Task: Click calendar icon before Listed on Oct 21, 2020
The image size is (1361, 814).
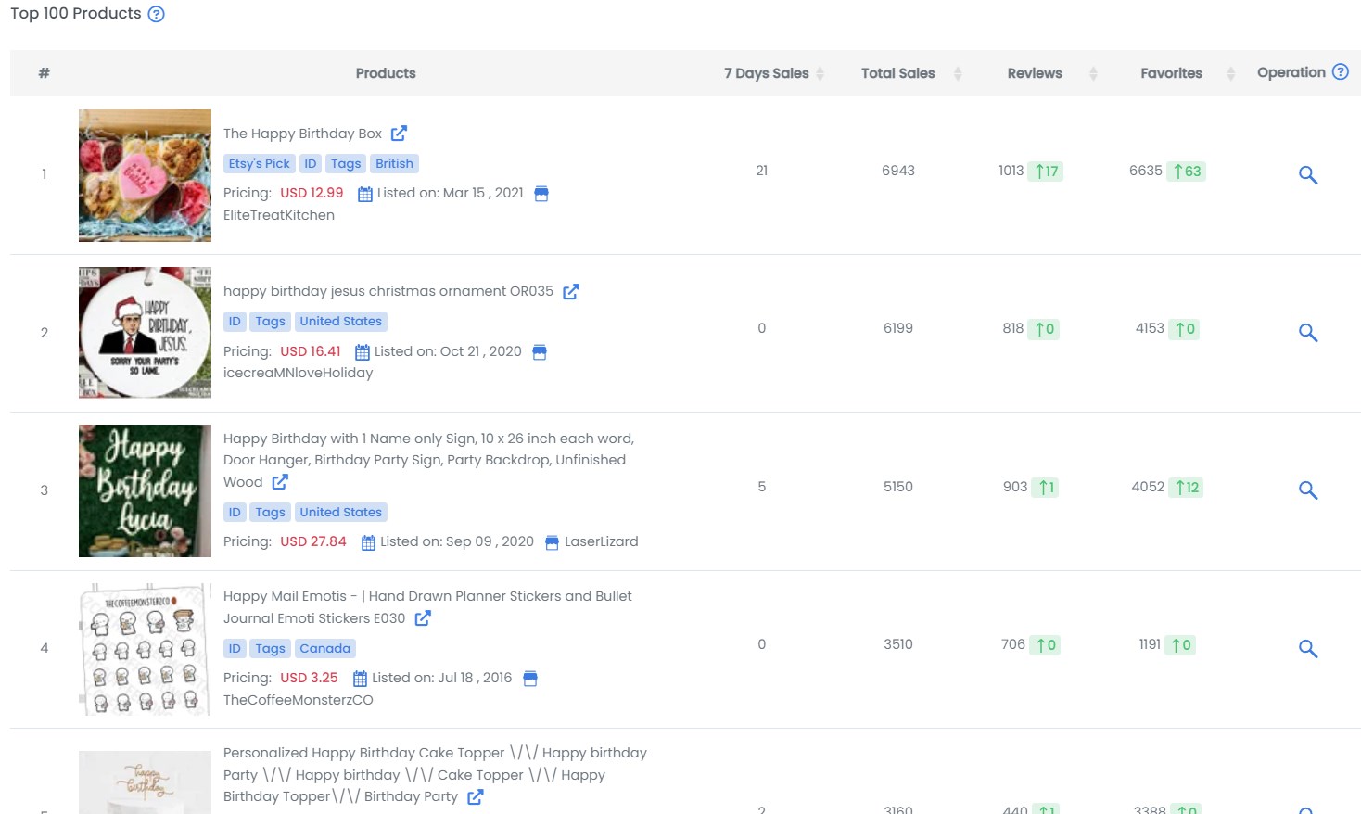Action: [x=363, y=352]
